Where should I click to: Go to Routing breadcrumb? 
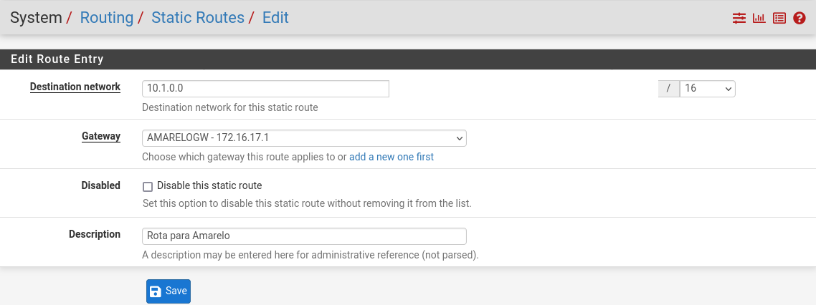click(x=107, y=18)
